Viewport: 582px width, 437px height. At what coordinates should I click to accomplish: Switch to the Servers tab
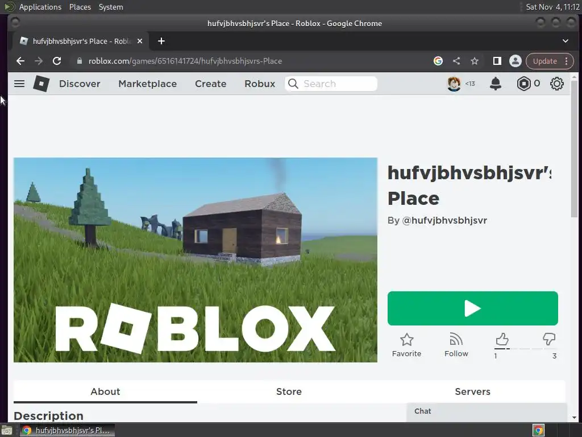472,391
